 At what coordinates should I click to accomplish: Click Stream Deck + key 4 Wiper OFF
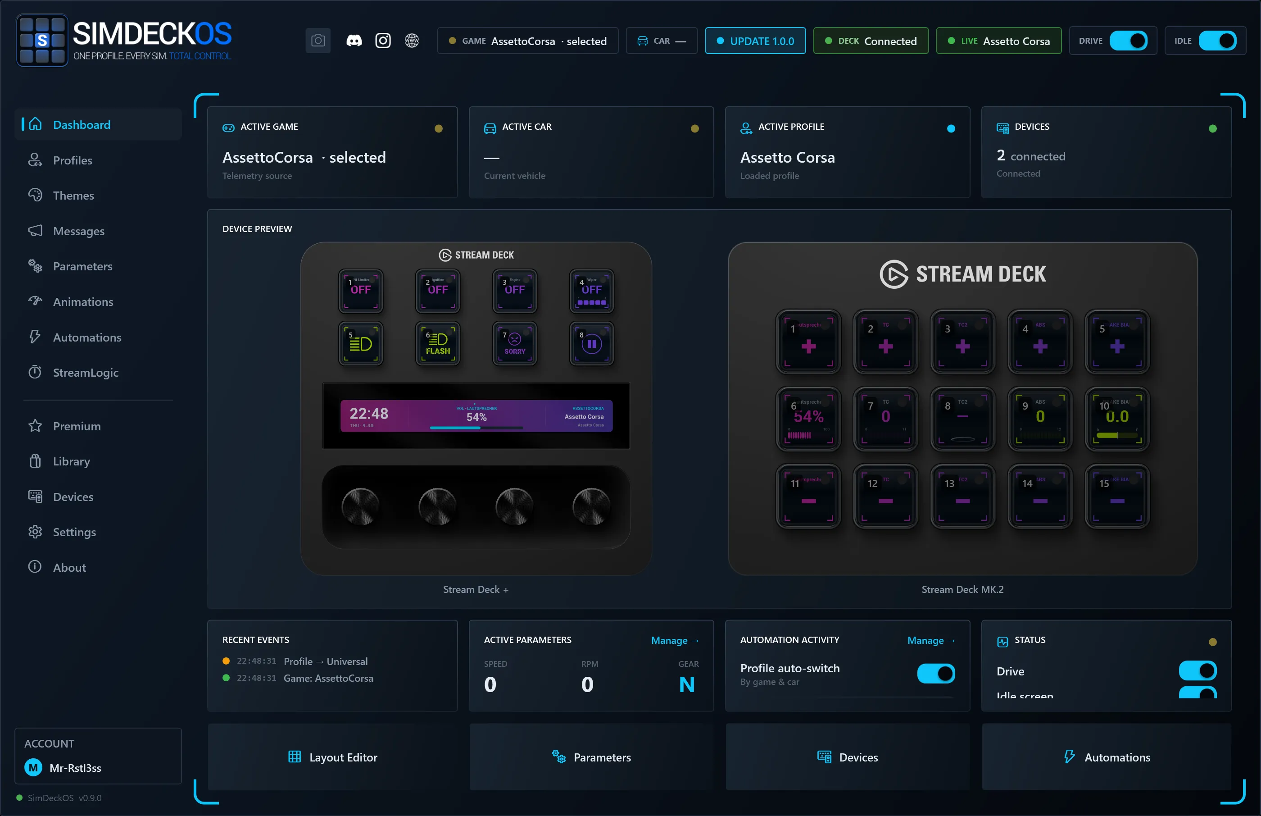(592, 291)
